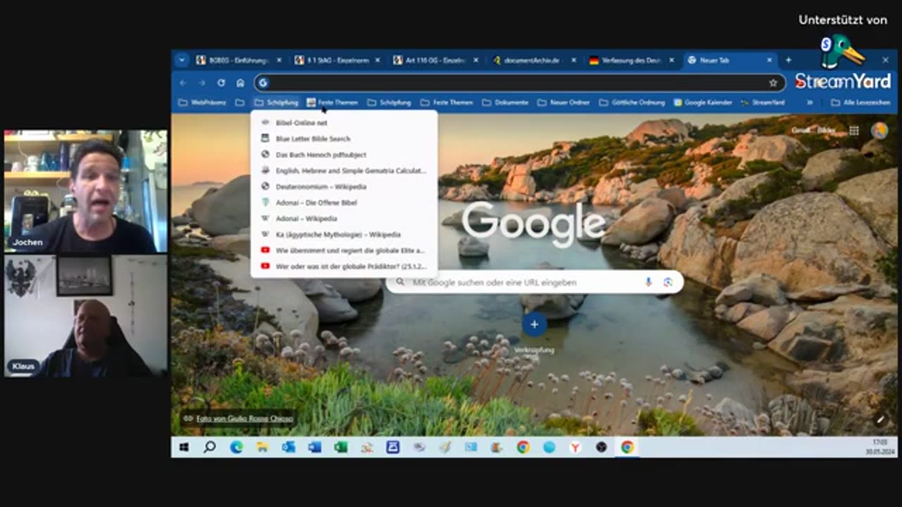
Task: Customize Chrome with the pencil icon
Action: point(880,419)
